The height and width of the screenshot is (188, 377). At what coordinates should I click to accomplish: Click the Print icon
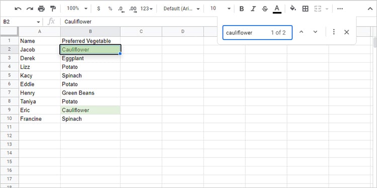41,9
